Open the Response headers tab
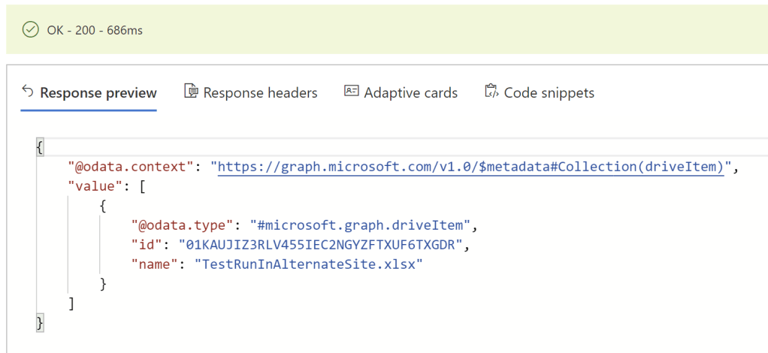The height and width of the screenshot is (353, 768). pos(260,93)
